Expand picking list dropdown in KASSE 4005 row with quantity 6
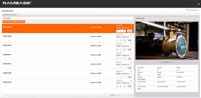Image resolution: width=201 pixels, height=98 pixels. (131, 83)
